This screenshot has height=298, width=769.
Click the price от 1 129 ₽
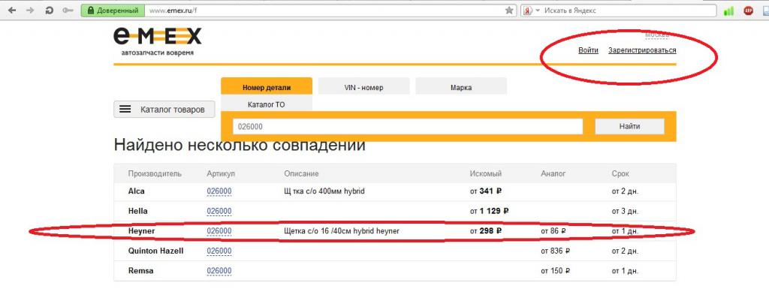(490, 211)
